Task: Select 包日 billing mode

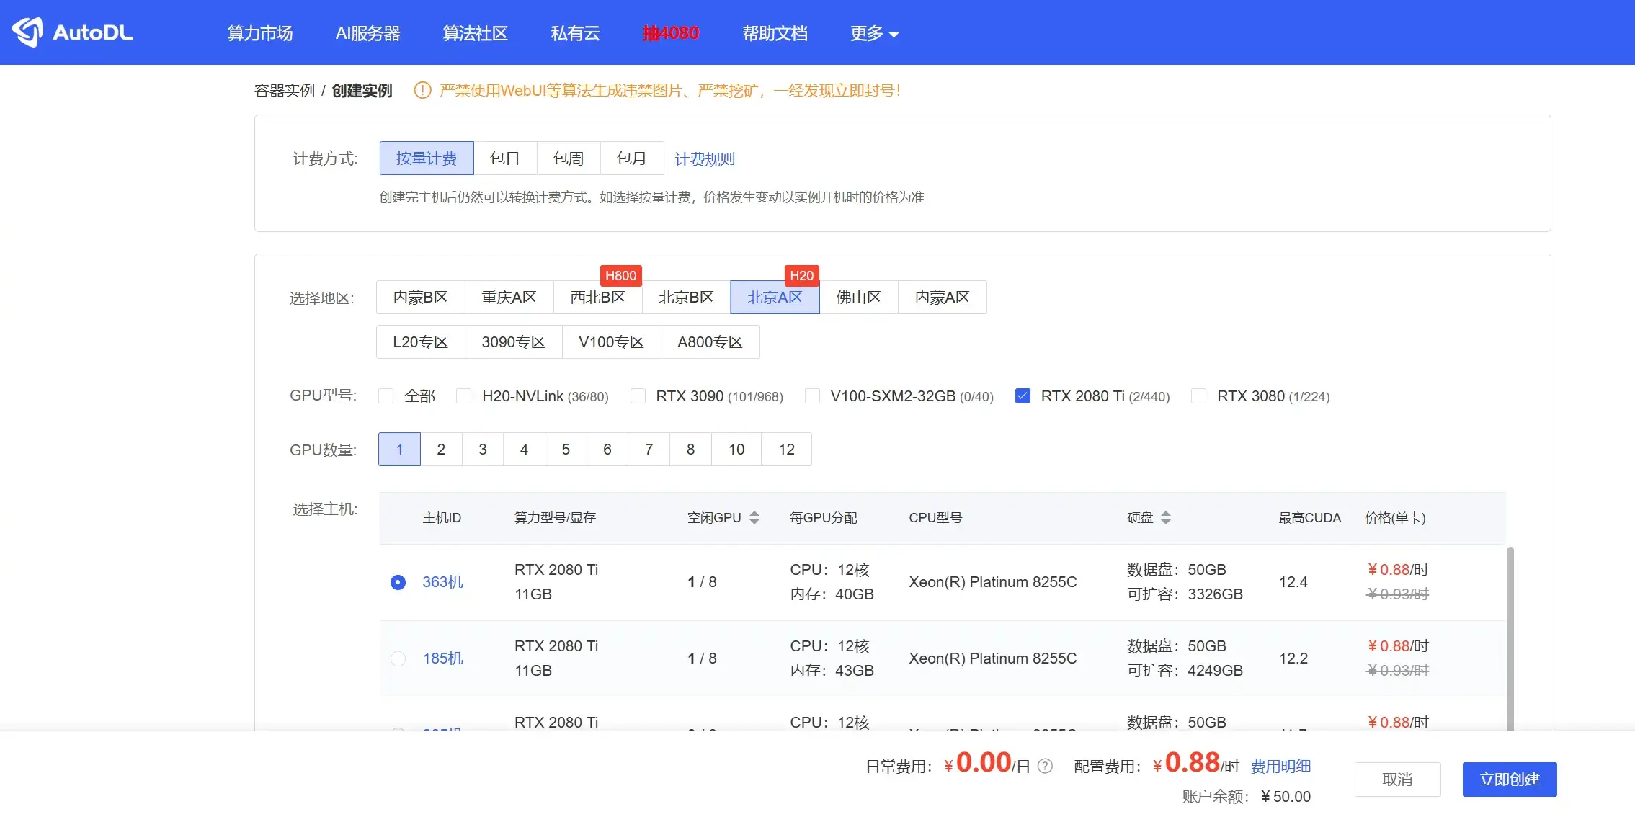Action: (505, 158)
